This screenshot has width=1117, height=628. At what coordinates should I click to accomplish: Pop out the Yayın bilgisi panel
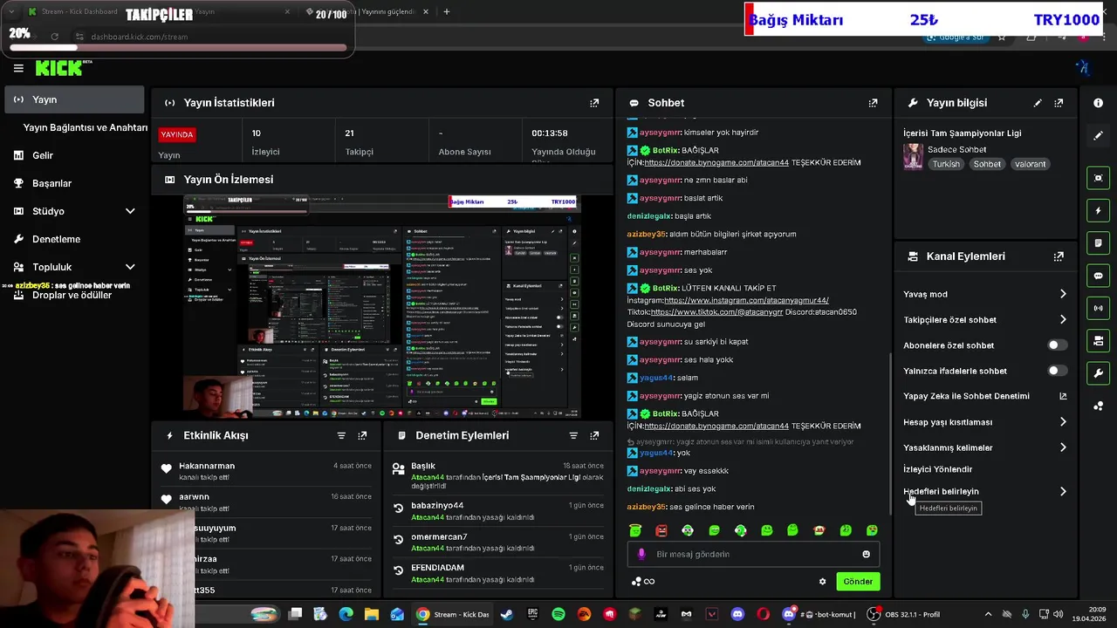[x=1059, y=103]
